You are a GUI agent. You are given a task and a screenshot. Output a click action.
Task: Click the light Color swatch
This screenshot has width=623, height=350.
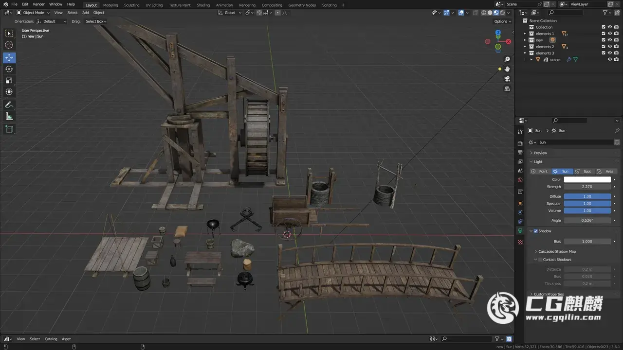[x=587, y=179]
